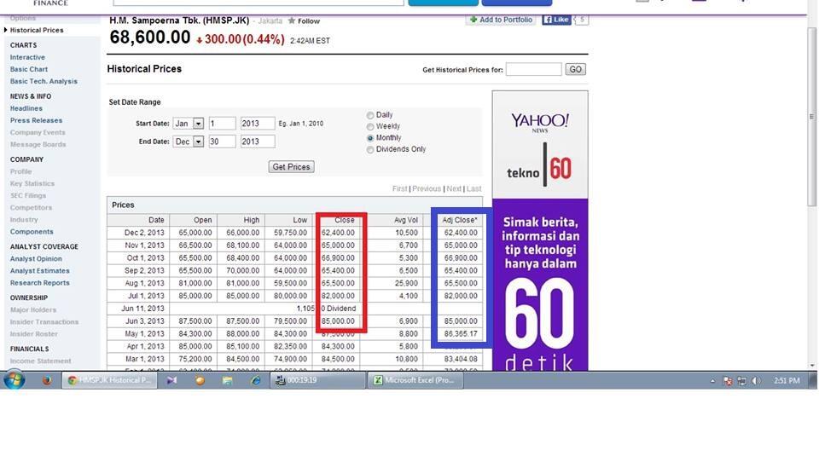Click the Get Historical Prices symbol field
The width and height of the screenshot is (819, 462).
[x=533, y=69]
